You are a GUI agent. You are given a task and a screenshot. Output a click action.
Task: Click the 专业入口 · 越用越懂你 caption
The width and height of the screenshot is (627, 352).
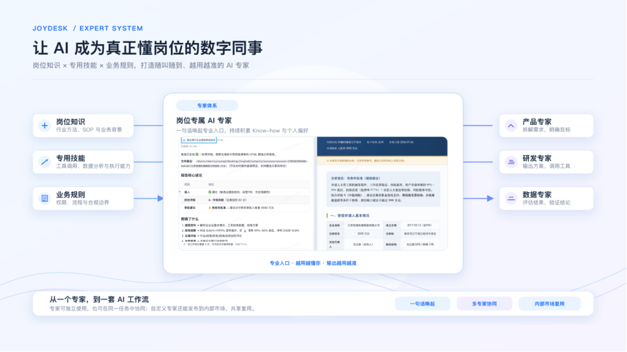click(x=313, y=263)
